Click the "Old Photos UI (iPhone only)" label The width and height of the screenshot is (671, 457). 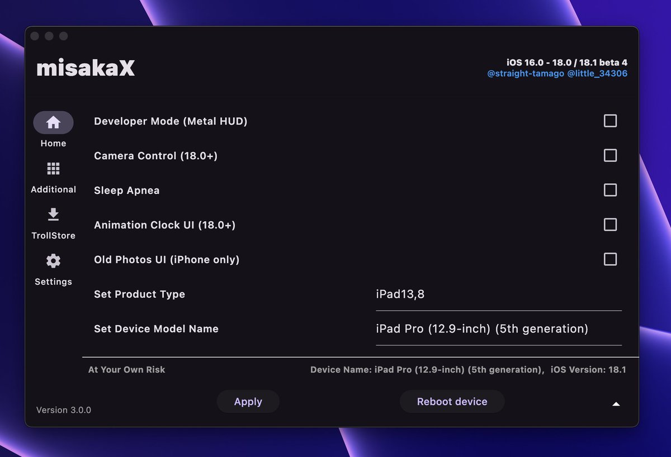coord(167,260)
